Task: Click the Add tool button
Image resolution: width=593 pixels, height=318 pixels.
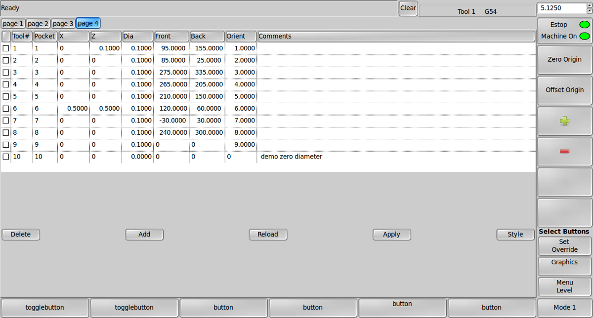Action: pyautogui.click(x=144, y=235)
